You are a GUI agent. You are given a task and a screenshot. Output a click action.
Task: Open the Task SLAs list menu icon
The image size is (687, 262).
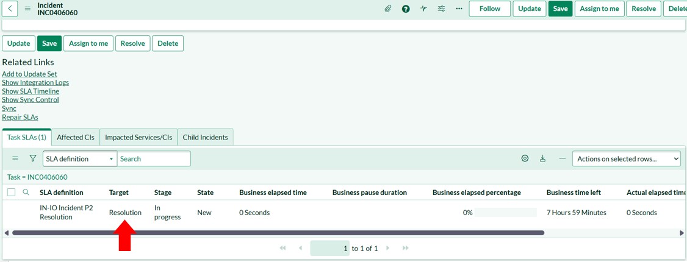coord(15,159)
